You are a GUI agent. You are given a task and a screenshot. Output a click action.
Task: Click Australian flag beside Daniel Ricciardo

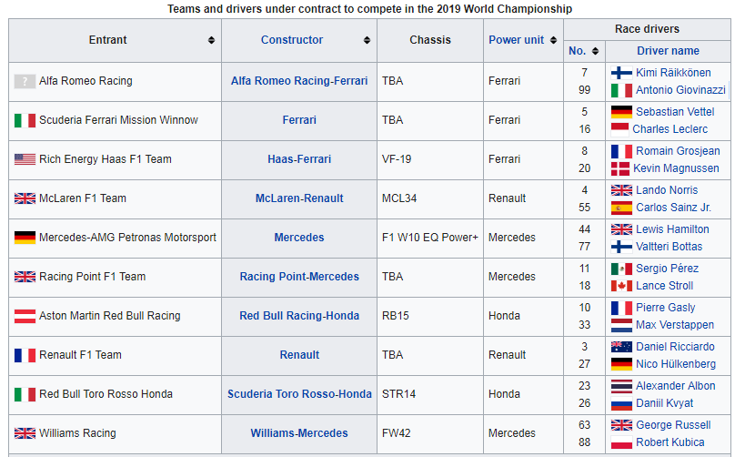pos(621,347)
